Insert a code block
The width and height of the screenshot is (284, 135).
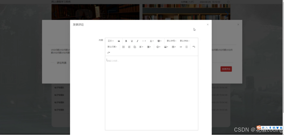pyautogui.click(x=181, y=47)
